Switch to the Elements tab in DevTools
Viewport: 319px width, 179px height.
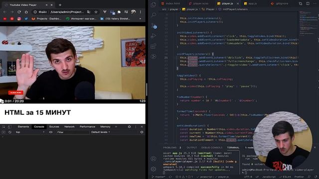point(23,127)
